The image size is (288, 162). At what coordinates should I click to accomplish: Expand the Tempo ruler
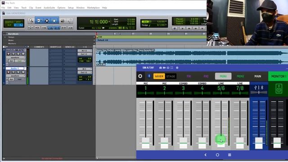(x=5, y=37)
